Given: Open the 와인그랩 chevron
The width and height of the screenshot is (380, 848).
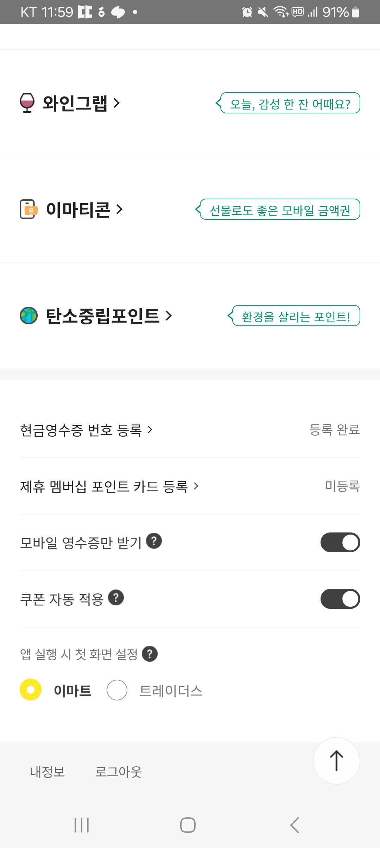Looking at the screenshot, I should [117, 103].
